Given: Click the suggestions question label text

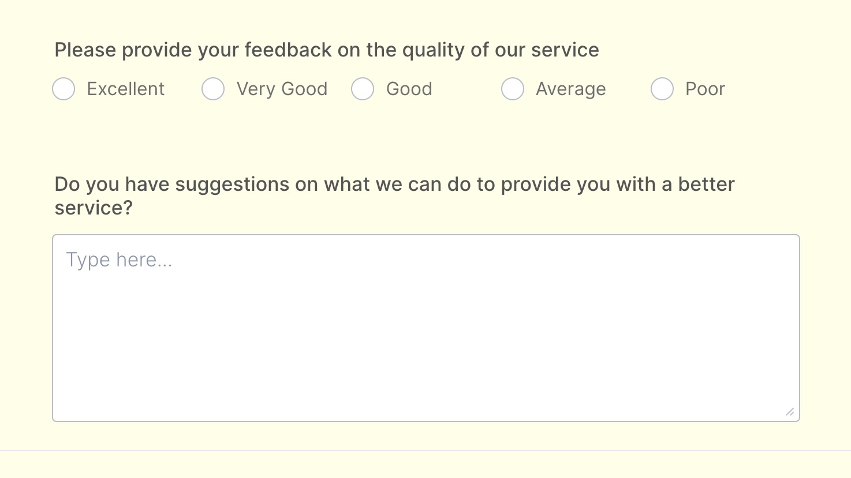Looking at the screenshot, I should 394,185.
